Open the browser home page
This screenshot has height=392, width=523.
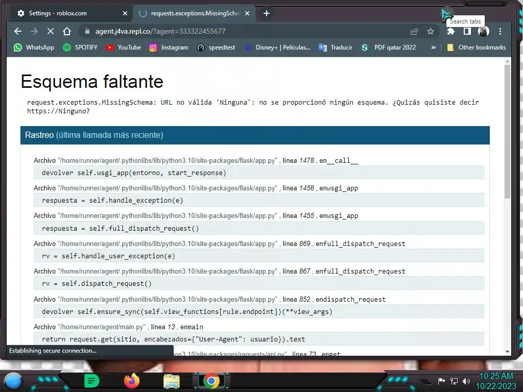67,31
